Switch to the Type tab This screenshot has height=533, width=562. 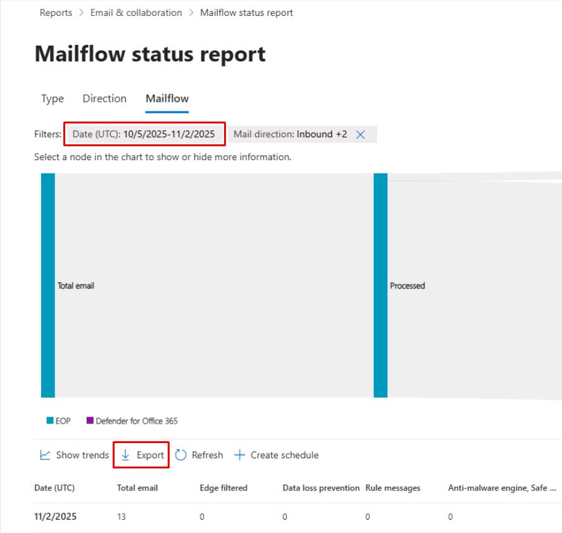53,99
